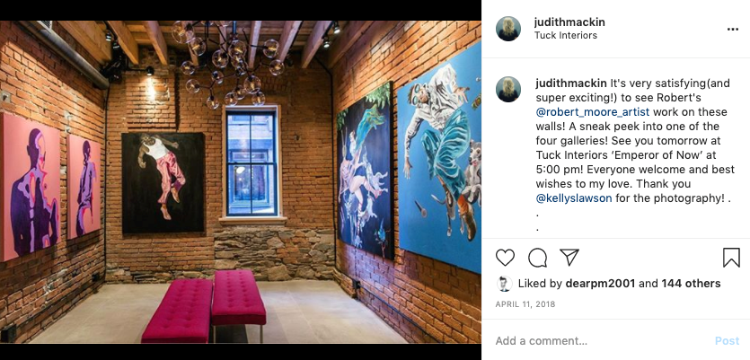Open more options three-dot menu
Image resolution: width=750 pixels, height=360 pixels.
(732, 29)
